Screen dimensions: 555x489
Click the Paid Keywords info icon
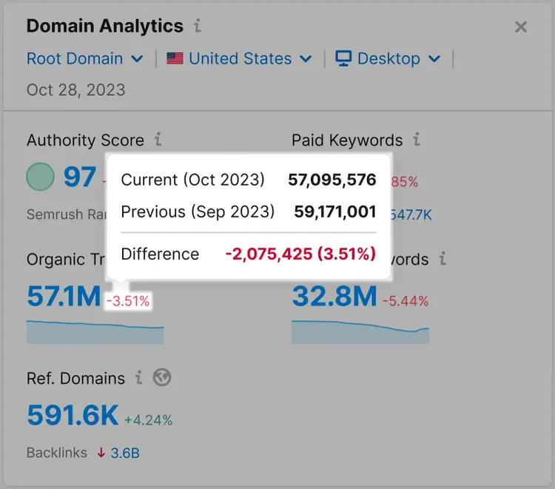[x=417, y=139]
